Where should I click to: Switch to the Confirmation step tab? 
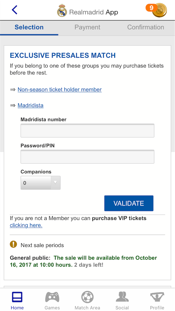click(x=146, y=27)
